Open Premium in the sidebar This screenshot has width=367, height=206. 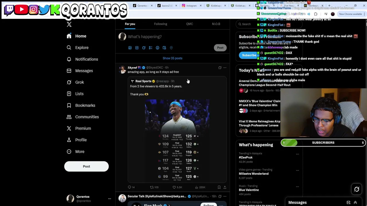(x=79, y=128)
